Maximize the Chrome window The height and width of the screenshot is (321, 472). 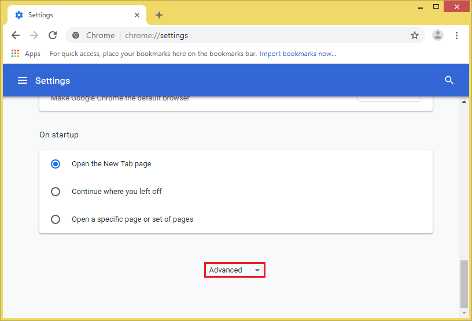tap(436, 6)
